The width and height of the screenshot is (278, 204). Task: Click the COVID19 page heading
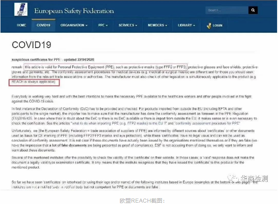(32, 45)
